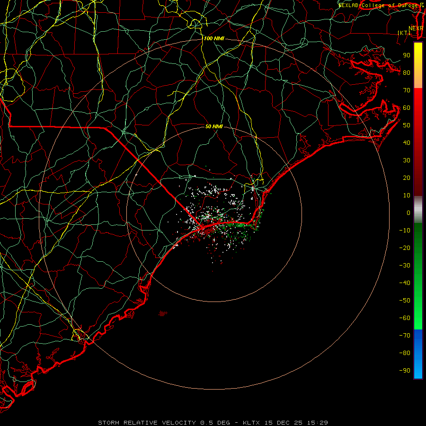The height and width of the screenshot is (426, 426).
Task: Click the Storm Relative Velocity caption at bottom
Action: pos(213,423)
